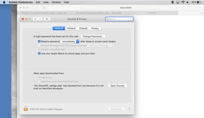Screen dimensions: 204x118
Task: Select the App Store radio button
Action: pyautogui.click(x=39, y=77)
